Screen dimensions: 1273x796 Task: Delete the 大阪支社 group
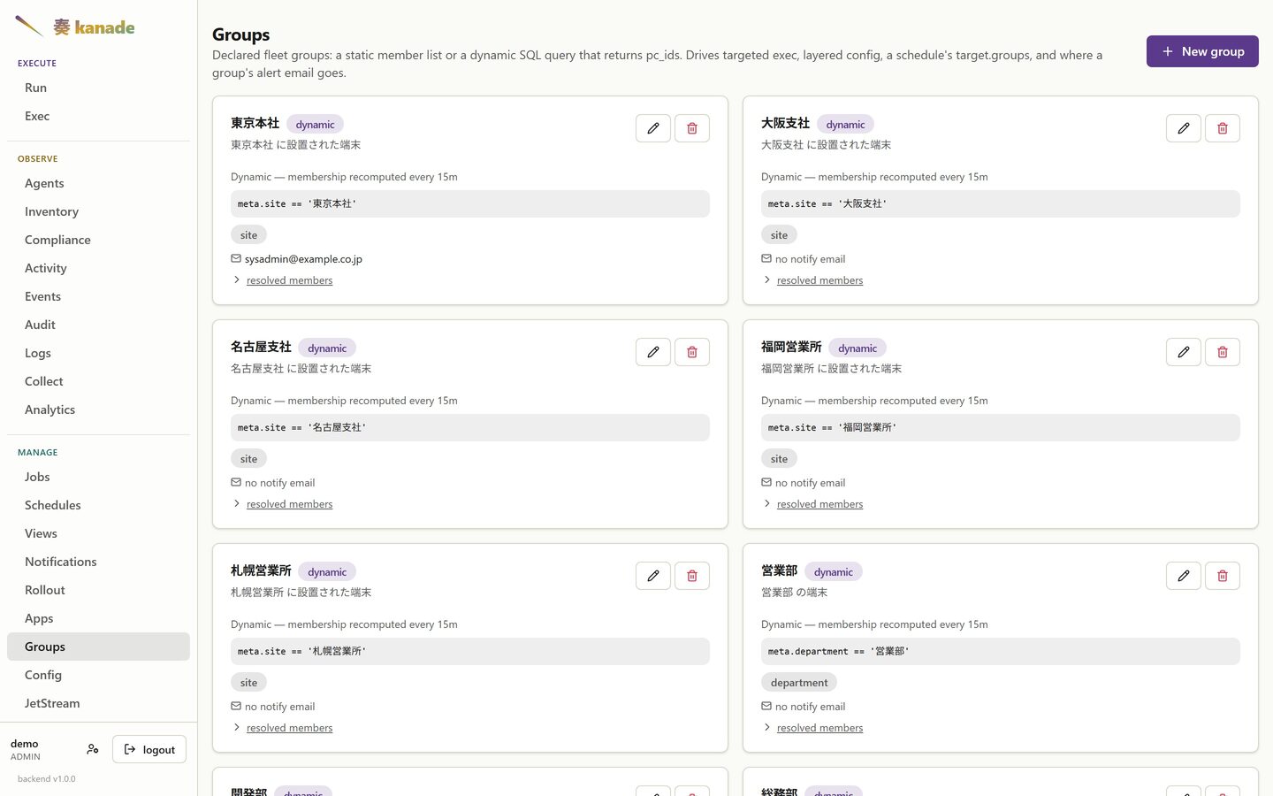tap(1223, 128)
